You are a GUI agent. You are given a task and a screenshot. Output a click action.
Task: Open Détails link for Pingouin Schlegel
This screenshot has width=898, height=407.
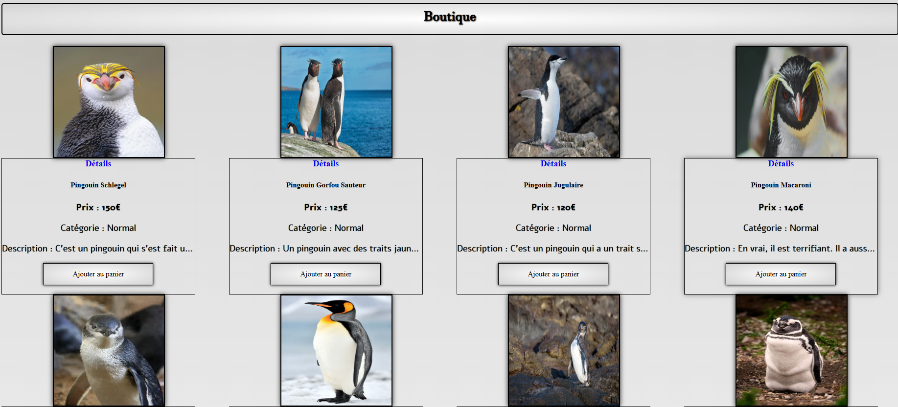tap(98, 164)
